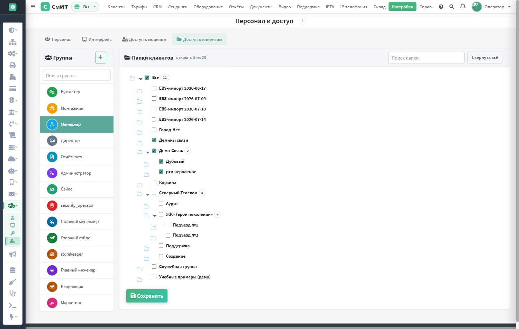
Task: Add a new group with plus button
Action: tap(101, 57)
